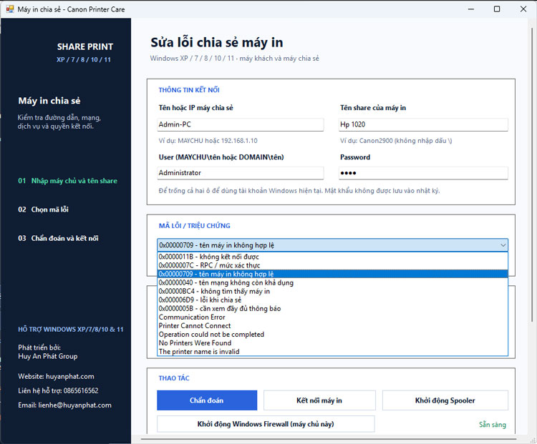Select 0x0000005B - cần xem đầy đủ thông báo
Screen dimensions: 537x444
click(x=332, y=309)
